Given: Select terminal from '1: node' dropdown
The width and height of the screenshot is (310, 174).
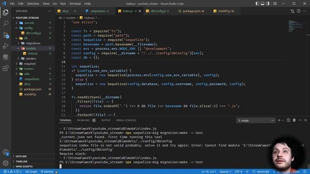Looking at the screenshot, I should pyautogui.click(x=256, y=120).
